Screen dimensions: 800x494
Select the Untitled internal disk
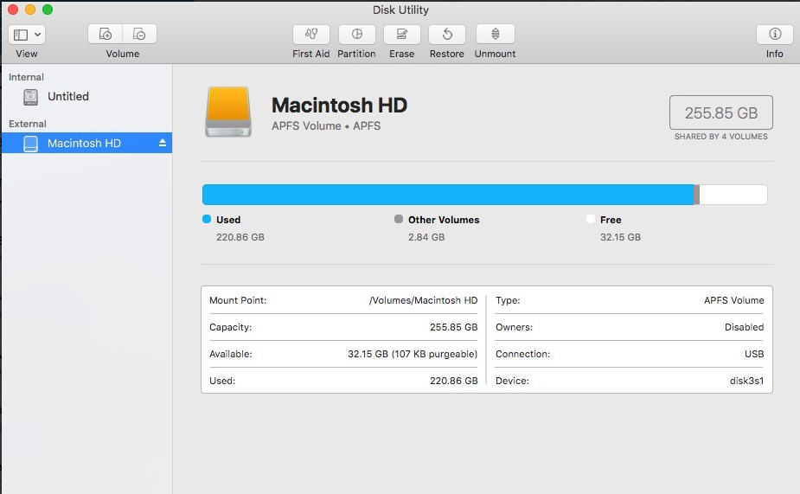[86, 96]
